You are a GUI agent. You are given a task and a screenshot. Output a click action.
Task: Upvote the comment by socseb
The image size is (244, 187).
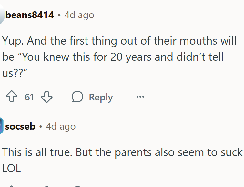[x=12, y=186]
